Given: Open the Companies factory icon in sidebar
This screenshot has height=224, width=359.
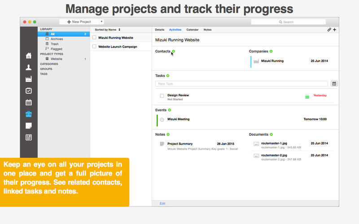Looking at the screenshot, I should (x=29, y=79).
